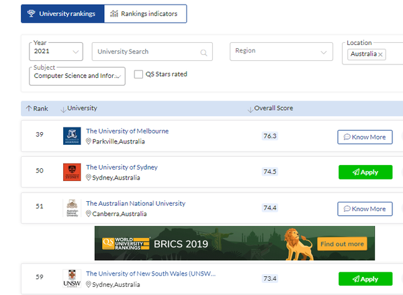403x295 pixels.
Task: Click Apply for University of New South Wales
Action: coord(365,279)
